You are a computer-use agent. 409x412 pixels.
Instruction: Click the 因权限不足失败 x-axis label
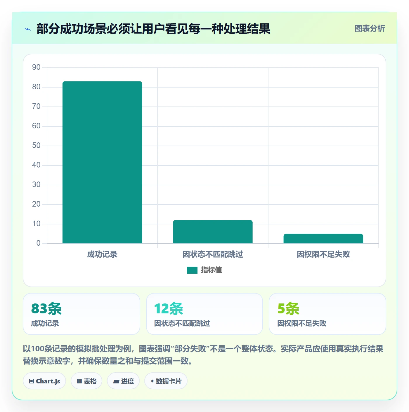click(x=323, y=254)
